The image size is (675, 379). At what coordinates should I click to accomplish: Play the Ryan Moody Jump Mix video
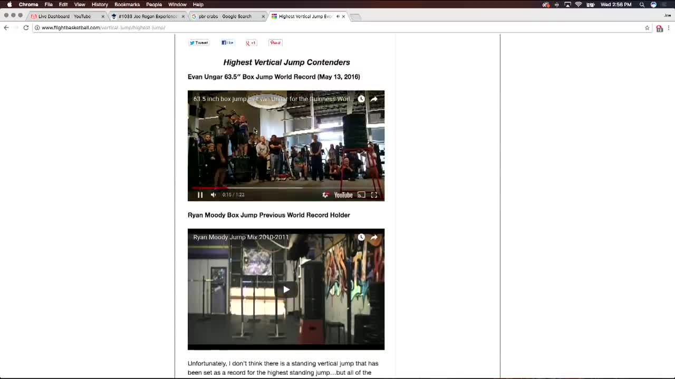click(286, 289)
